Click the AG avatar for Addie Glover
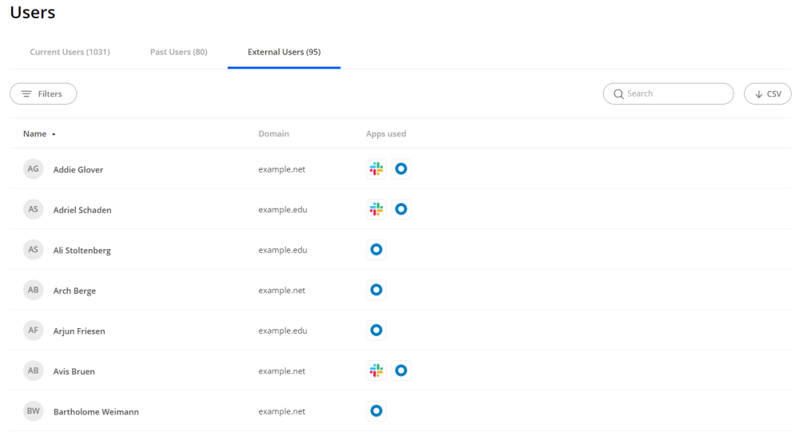Viewport: 799px width, 432px height. [33, 169]
